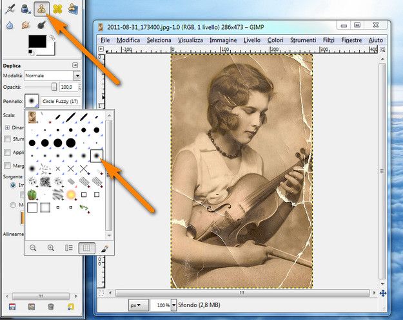The image size is (403, 320).
Task: Delete saved tool options trash icon
Action: (x=51, y=306)
